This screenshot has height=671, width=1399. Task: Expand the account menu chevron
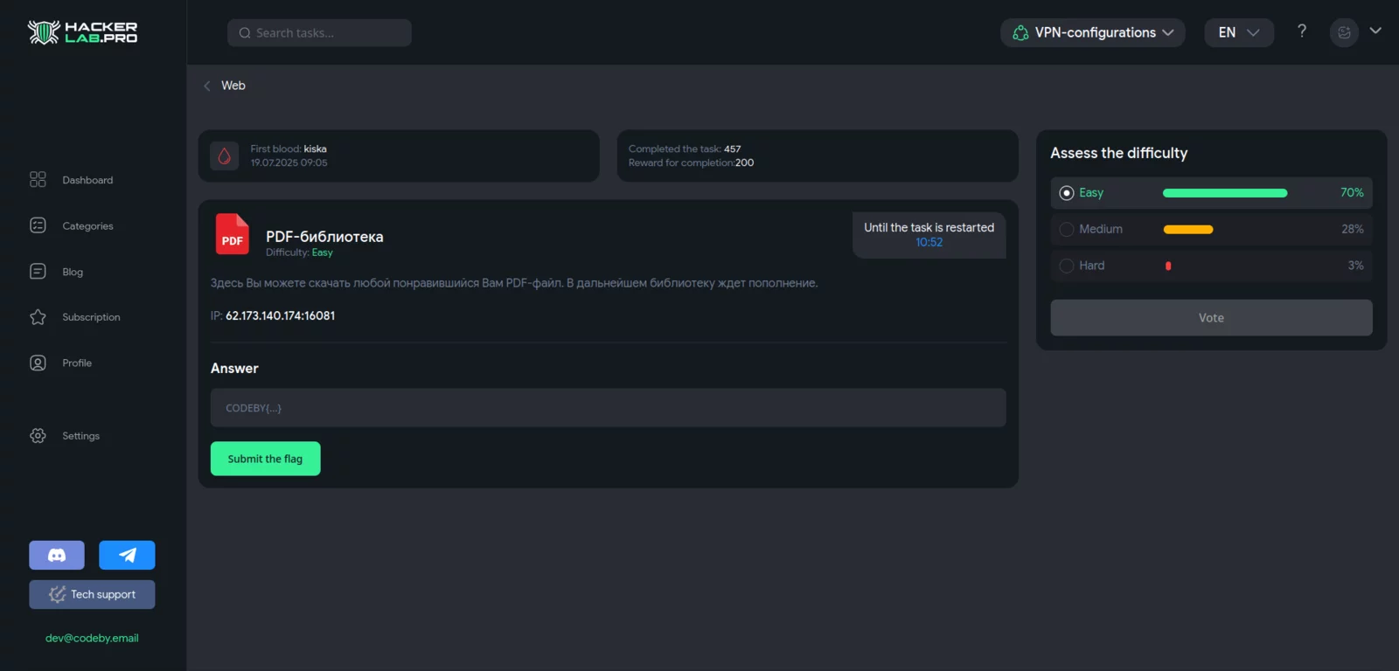[x=1375, y=31]
